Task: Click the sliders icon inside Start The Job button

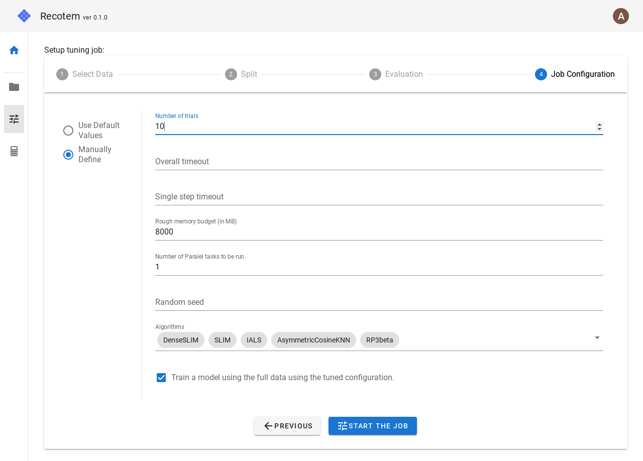Action: 343,426
